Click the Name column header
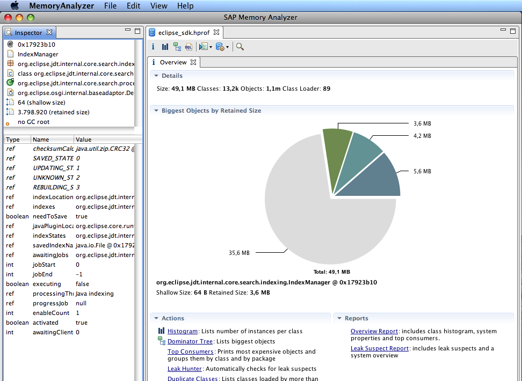The width and height of the screenshot is (522, 381). click(x=52, y=140)
